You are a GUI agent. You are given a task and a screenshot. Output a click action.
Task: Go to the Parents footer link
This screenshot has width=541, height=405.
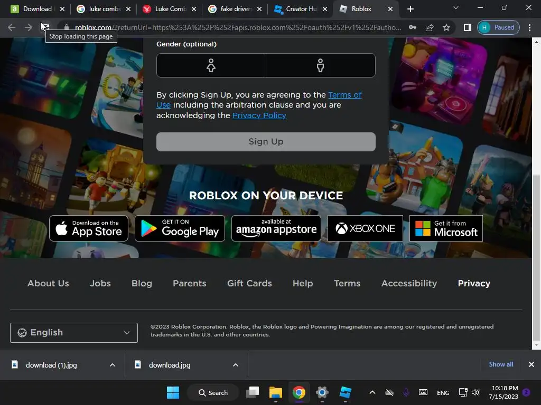(190, 283)
